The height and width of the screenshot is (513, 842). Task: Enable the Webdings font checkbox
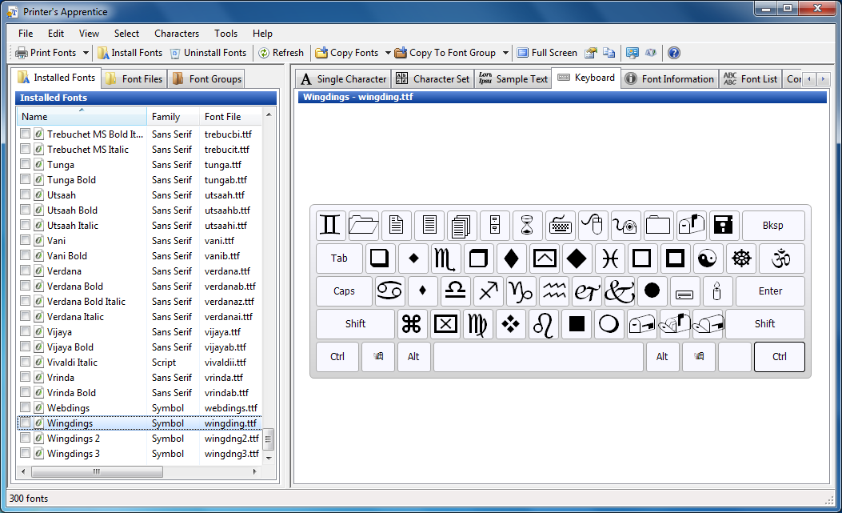[x=26, y=408]
